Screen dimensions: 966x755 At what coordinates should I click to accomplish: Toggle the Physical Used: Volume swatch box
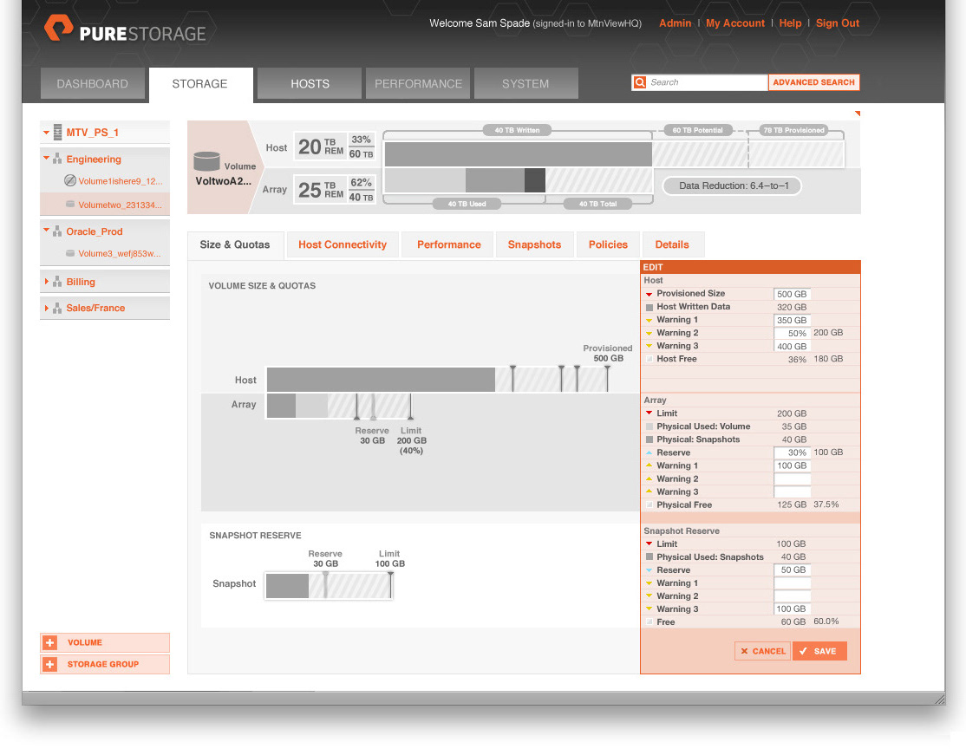click(649, 426)
